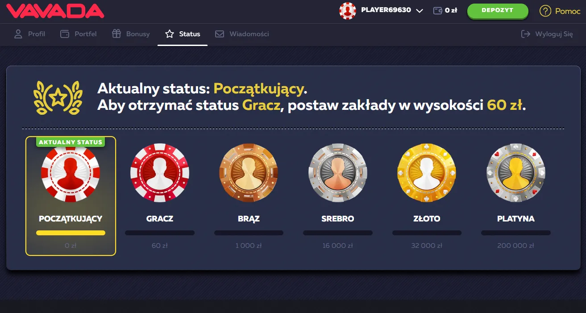Click the Bonusy gift icon
Image resolution: width=586 pixels, height=313 pixels.
(116, 33)
